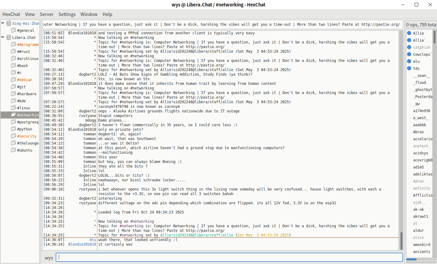437x264 pixels.
Task: Collapse the Libera.Chat server tree
Action: (x=3, y=37)
